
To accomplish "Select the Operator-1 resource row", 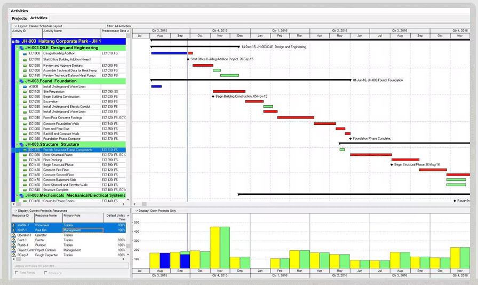I will point(69,235).
